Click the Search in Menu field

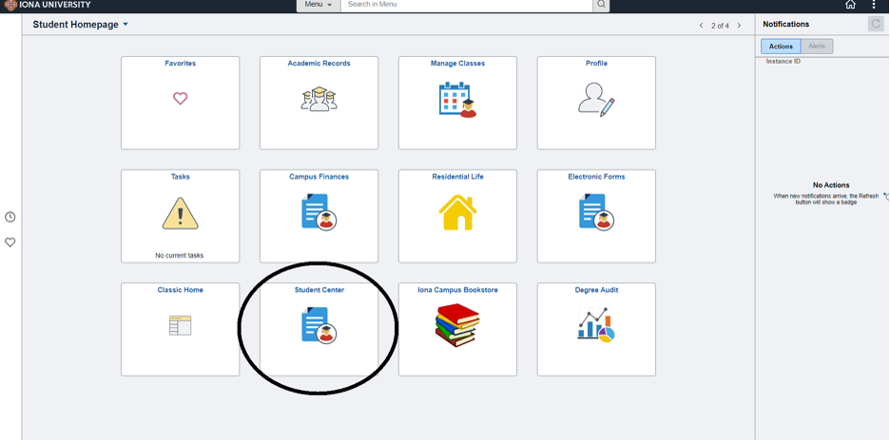[466, 5]
